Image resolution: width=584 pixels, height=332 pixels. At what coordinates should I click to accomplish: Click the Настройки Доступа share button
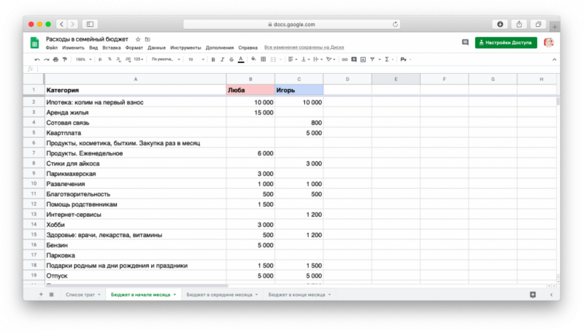pos(506,42)
